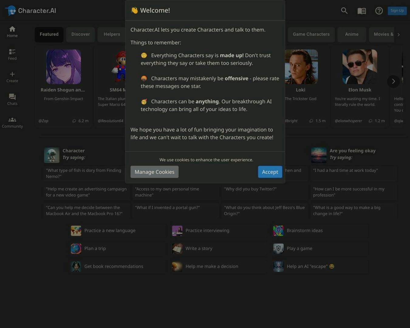Image resolution: width=410 pixels, height=328 pixels.
Task: Open the Feed from the sidebar
Action: point(12,54)
